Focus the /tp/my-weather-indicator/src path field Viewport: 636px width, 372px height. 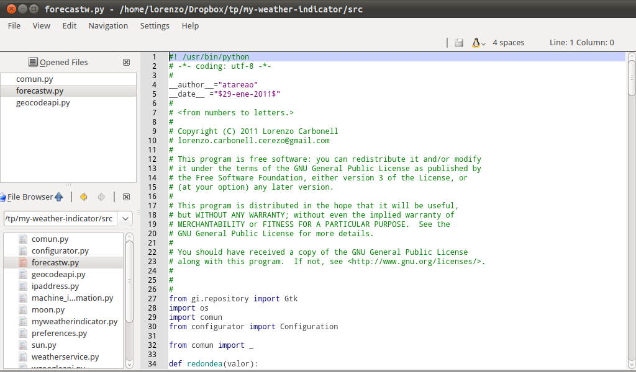click(x=60, y=219)
